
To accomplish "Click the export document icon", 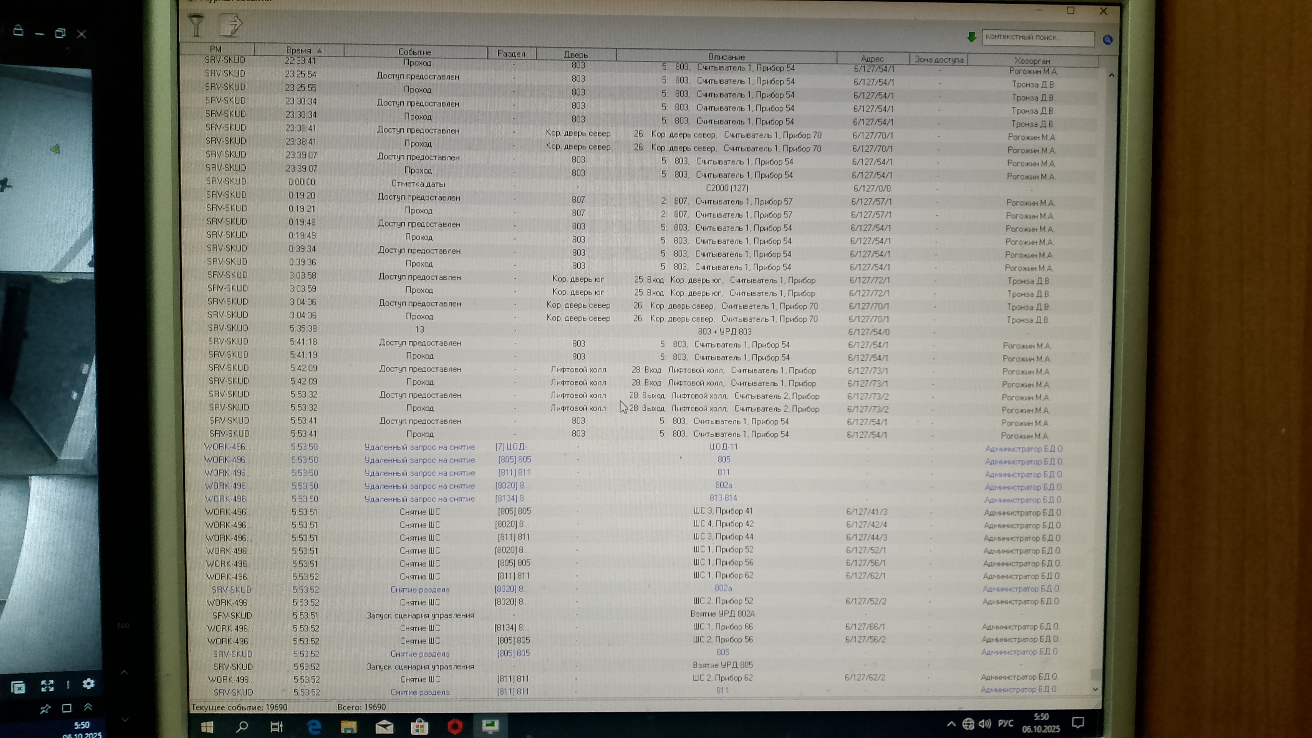I will pyautogui.click(x=230, y=25).
